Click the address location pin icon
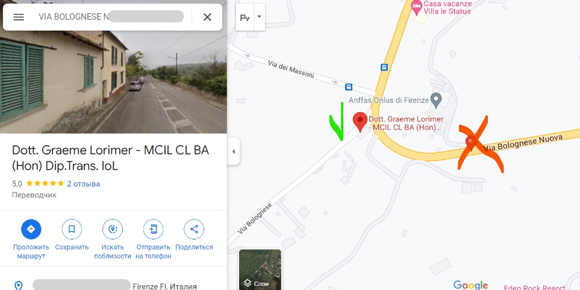This screenshot has height=290, width=580. [x=18, y=286]
